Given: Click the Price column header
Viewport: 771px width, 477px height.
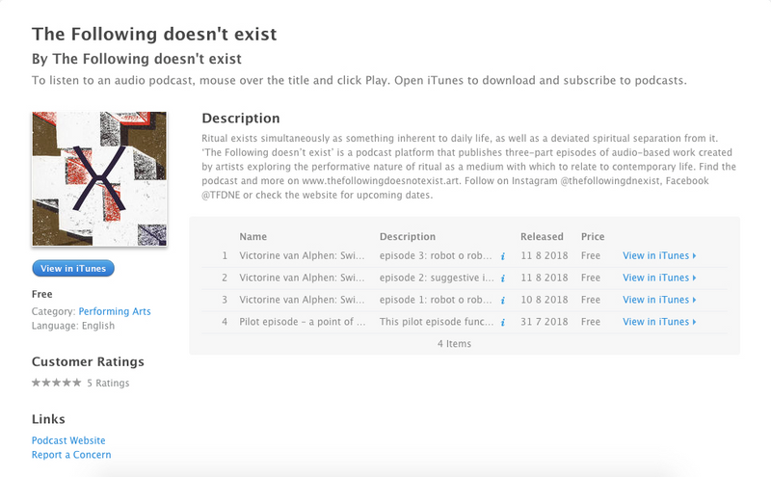Looking at the screenshot, I should [x=593, y=236].
